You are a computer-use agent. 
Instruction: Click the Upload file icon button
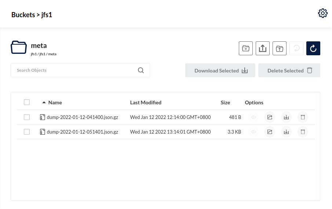263,48
